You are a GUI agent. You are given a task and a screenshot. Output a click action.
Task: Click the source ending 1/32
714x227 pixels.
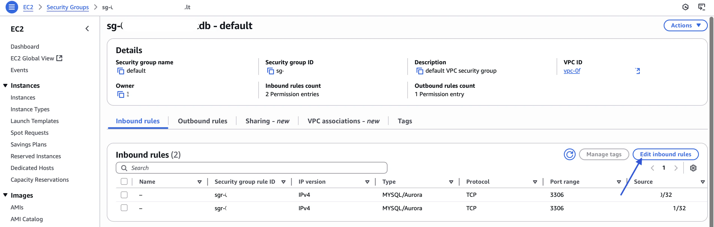point(679,208)
